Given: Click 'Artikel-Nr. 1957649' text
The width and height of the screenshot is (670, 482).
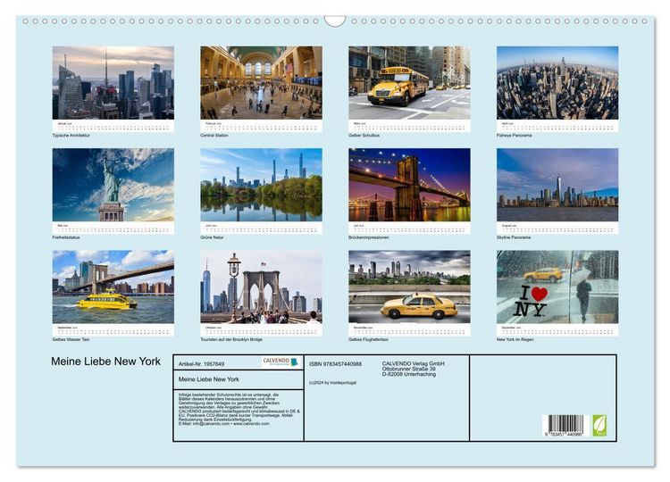Looking at the screenshot, I should [201, 364].
